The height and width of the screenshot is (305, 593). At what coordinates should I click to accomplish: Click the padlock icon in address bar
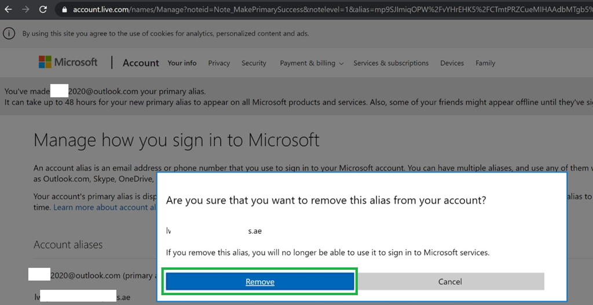(x=65, y=9)
